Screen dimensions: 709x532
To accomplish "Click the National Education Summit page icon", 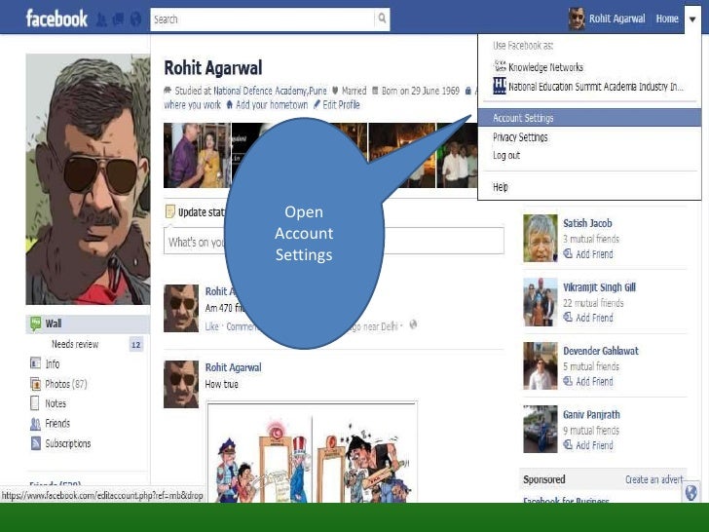I will (500, 85).
